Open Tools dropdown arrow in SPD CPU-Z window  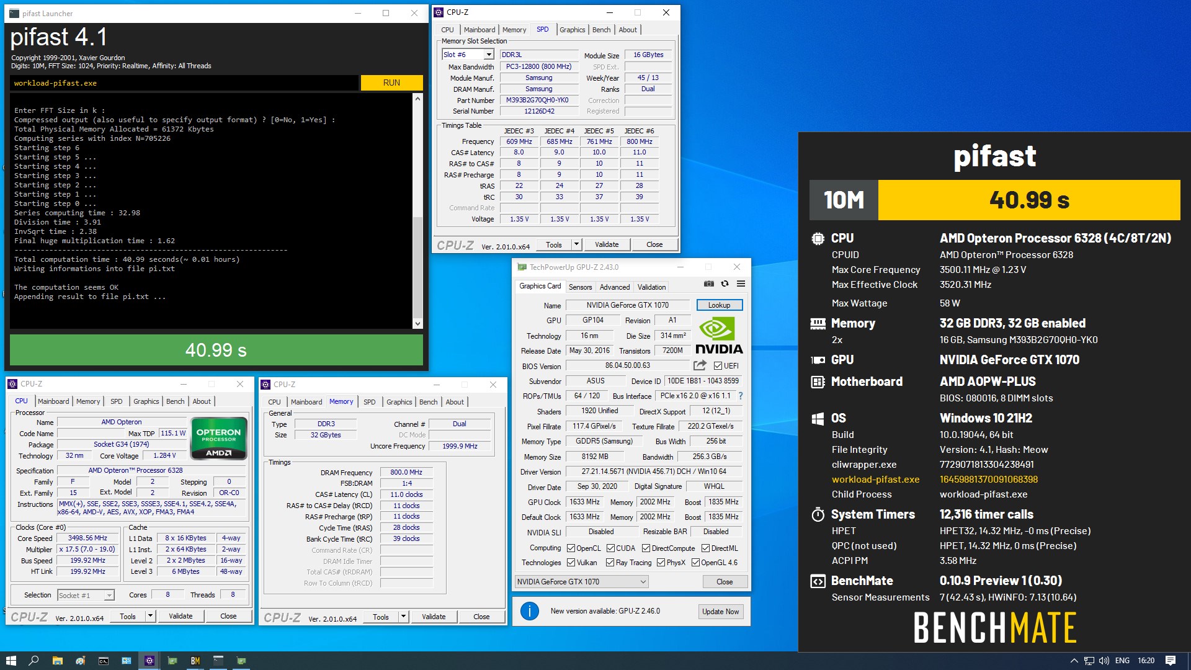576,244
